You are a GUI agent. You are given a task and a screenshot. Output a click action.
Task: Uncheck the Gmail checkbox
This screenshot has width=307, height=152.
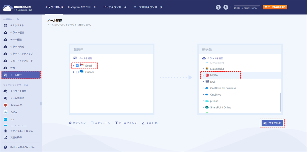(x=78, y=66)
